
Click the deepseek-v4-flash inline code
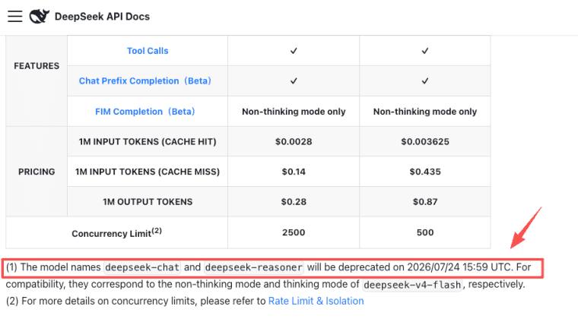click(x=412, y=285)
